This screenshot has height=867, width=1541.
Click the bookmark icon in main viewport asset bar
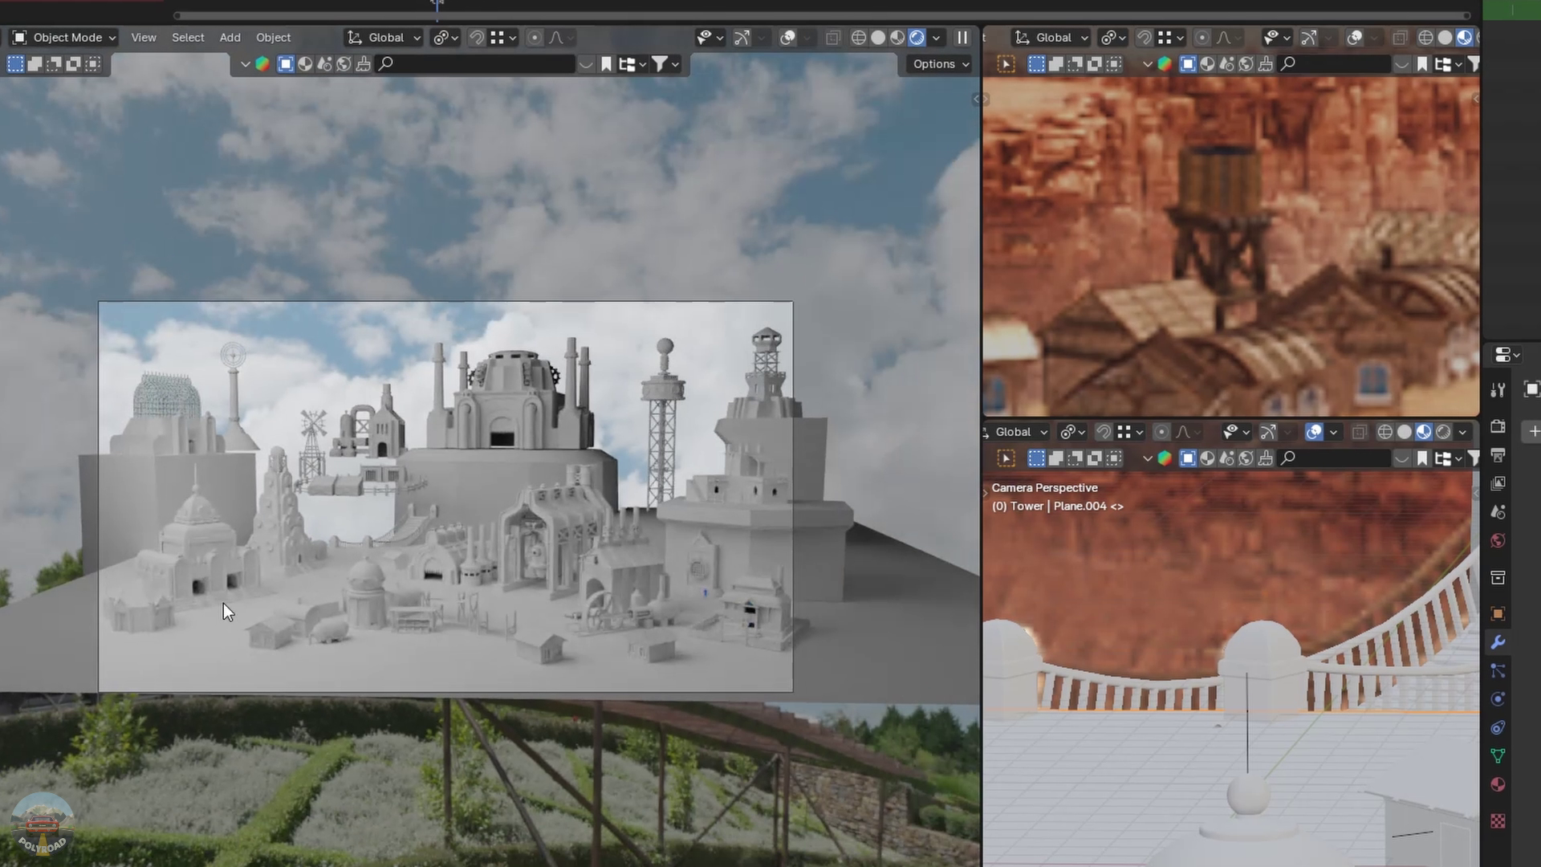pos(607,64)
